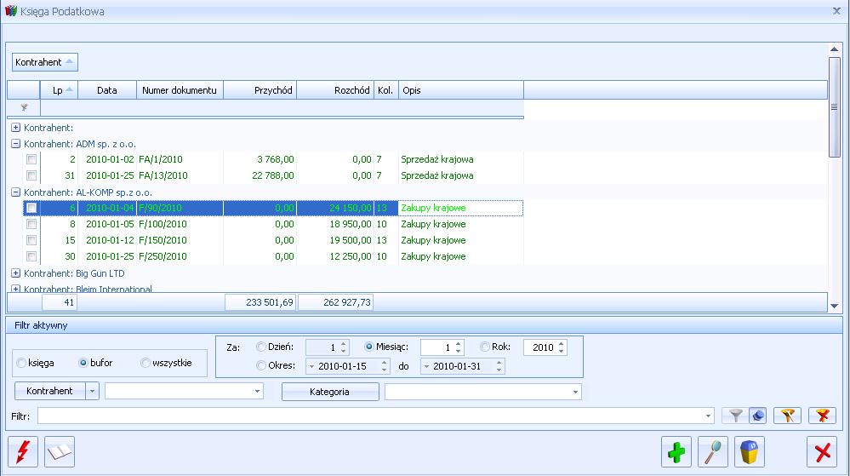
Task: Open entry preview with magnifier icon
Action: pyautogui.click(x=713, y=451)
